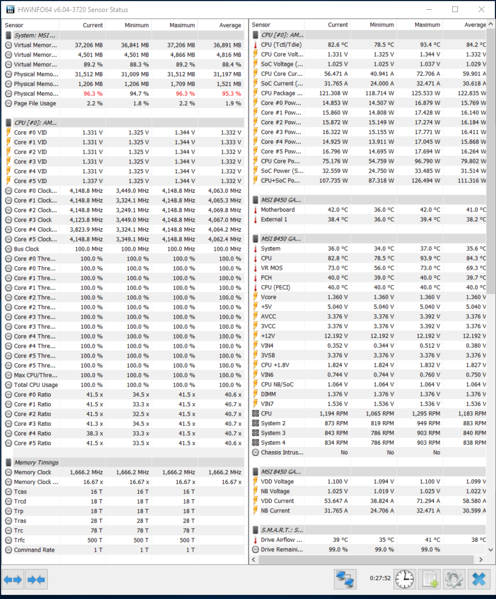
Task: Select the CPU NB/SoC row
Action: pos(368,384)
